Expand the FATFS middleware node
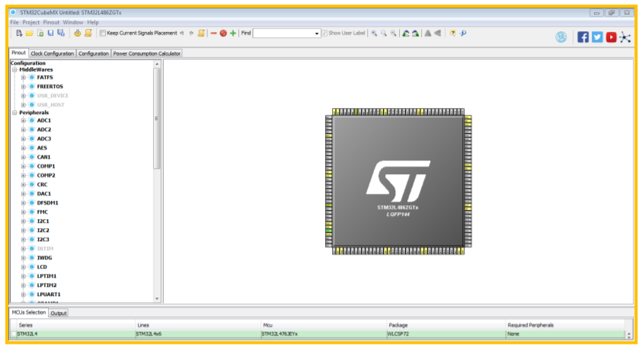 pos(24,78)
